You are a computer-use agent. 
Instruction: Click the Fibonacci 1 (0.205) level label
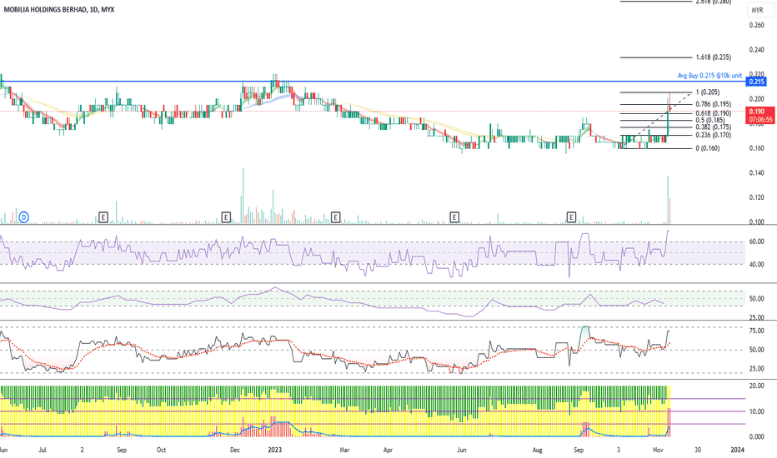pos(708,92)
